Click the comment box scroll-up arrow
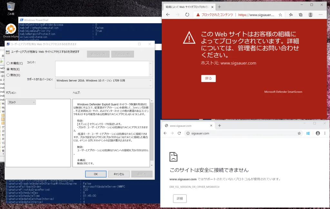 [150, 63]
